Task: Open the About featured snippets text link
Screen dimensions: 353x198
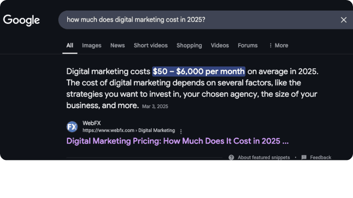Action: [264, 157]
